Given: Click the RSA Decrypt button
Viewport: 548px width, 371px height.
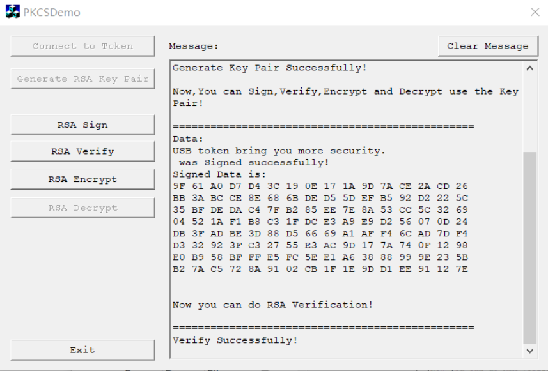Looking at the screenshot, I should [x=83, y=208].
